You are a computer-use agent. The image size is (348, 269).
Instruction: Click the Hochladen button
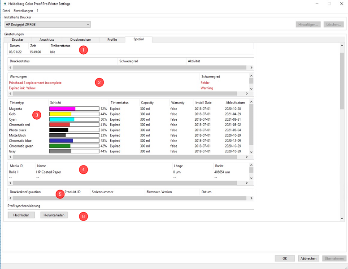(x=22, y=215)
